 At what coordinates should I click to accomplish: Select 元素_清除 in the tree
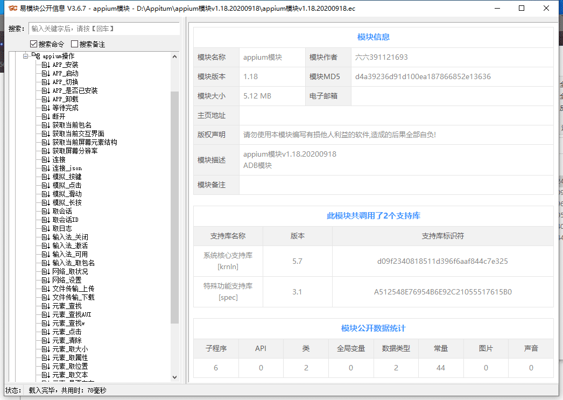coord(67,340)
